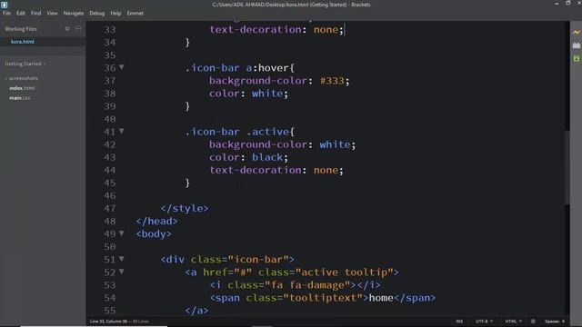Toggle Spaces indentation type in status bar
The height and width of the screenshot is (327, 582).
coord(552,322)
